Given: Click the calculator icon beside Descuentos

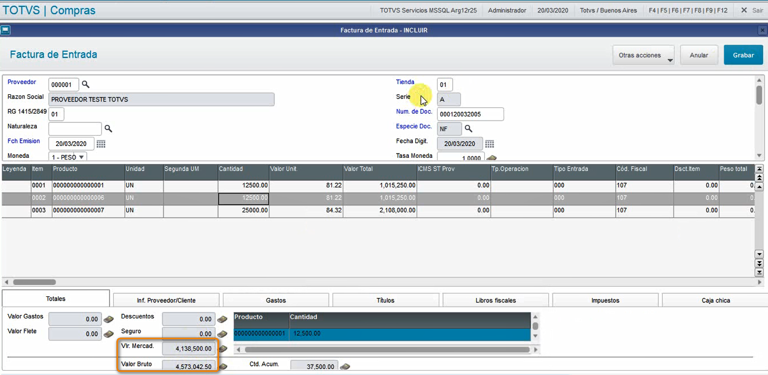Looking at the screenshot, I should (222, 319).
